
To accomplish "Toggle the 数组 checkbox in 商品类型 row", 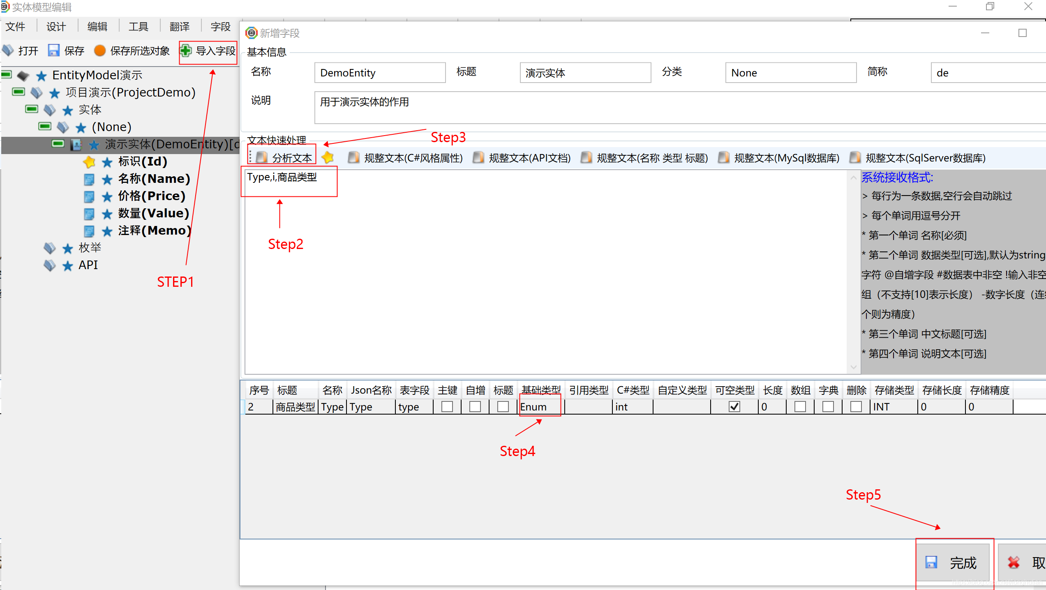I will [800, 406].
